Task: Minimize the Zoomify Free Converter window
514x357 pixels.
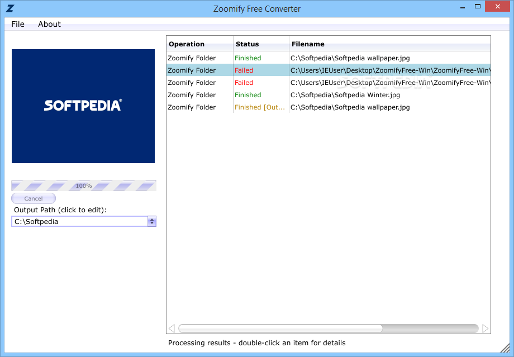Action: click(463, 7)
